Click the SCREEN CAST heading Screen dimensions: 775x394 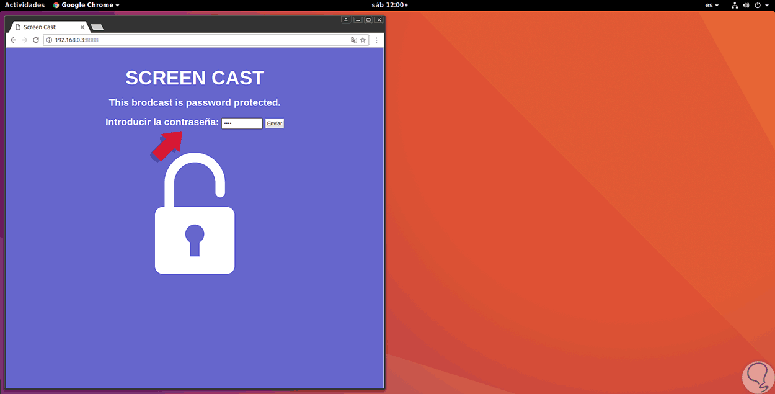pos(195,78)
